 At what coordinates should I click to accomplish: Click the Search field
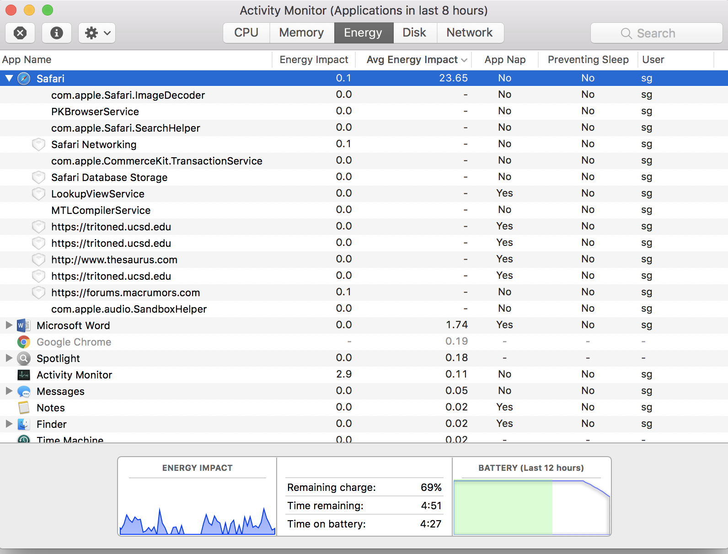(x=657, y=33)
